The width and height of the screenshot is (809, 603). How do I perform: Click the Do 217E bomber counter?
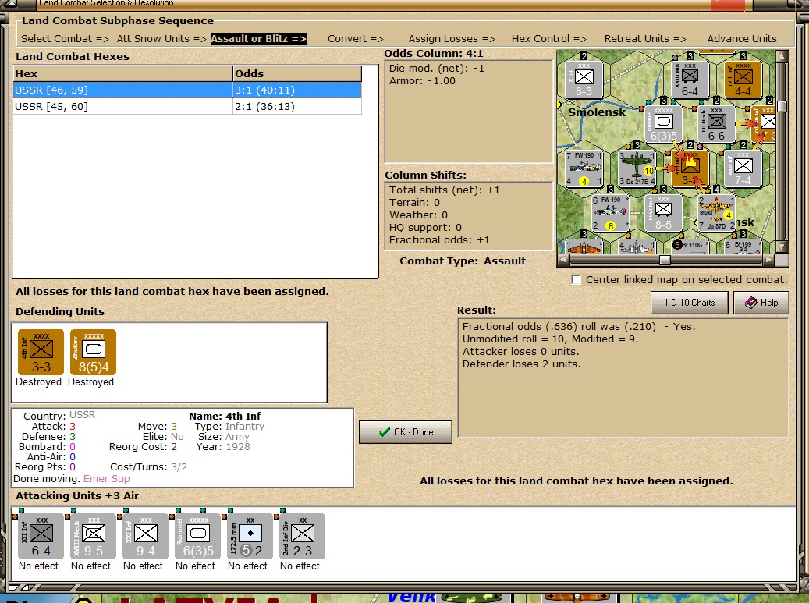pyautogui.click(x=637, y=168)
